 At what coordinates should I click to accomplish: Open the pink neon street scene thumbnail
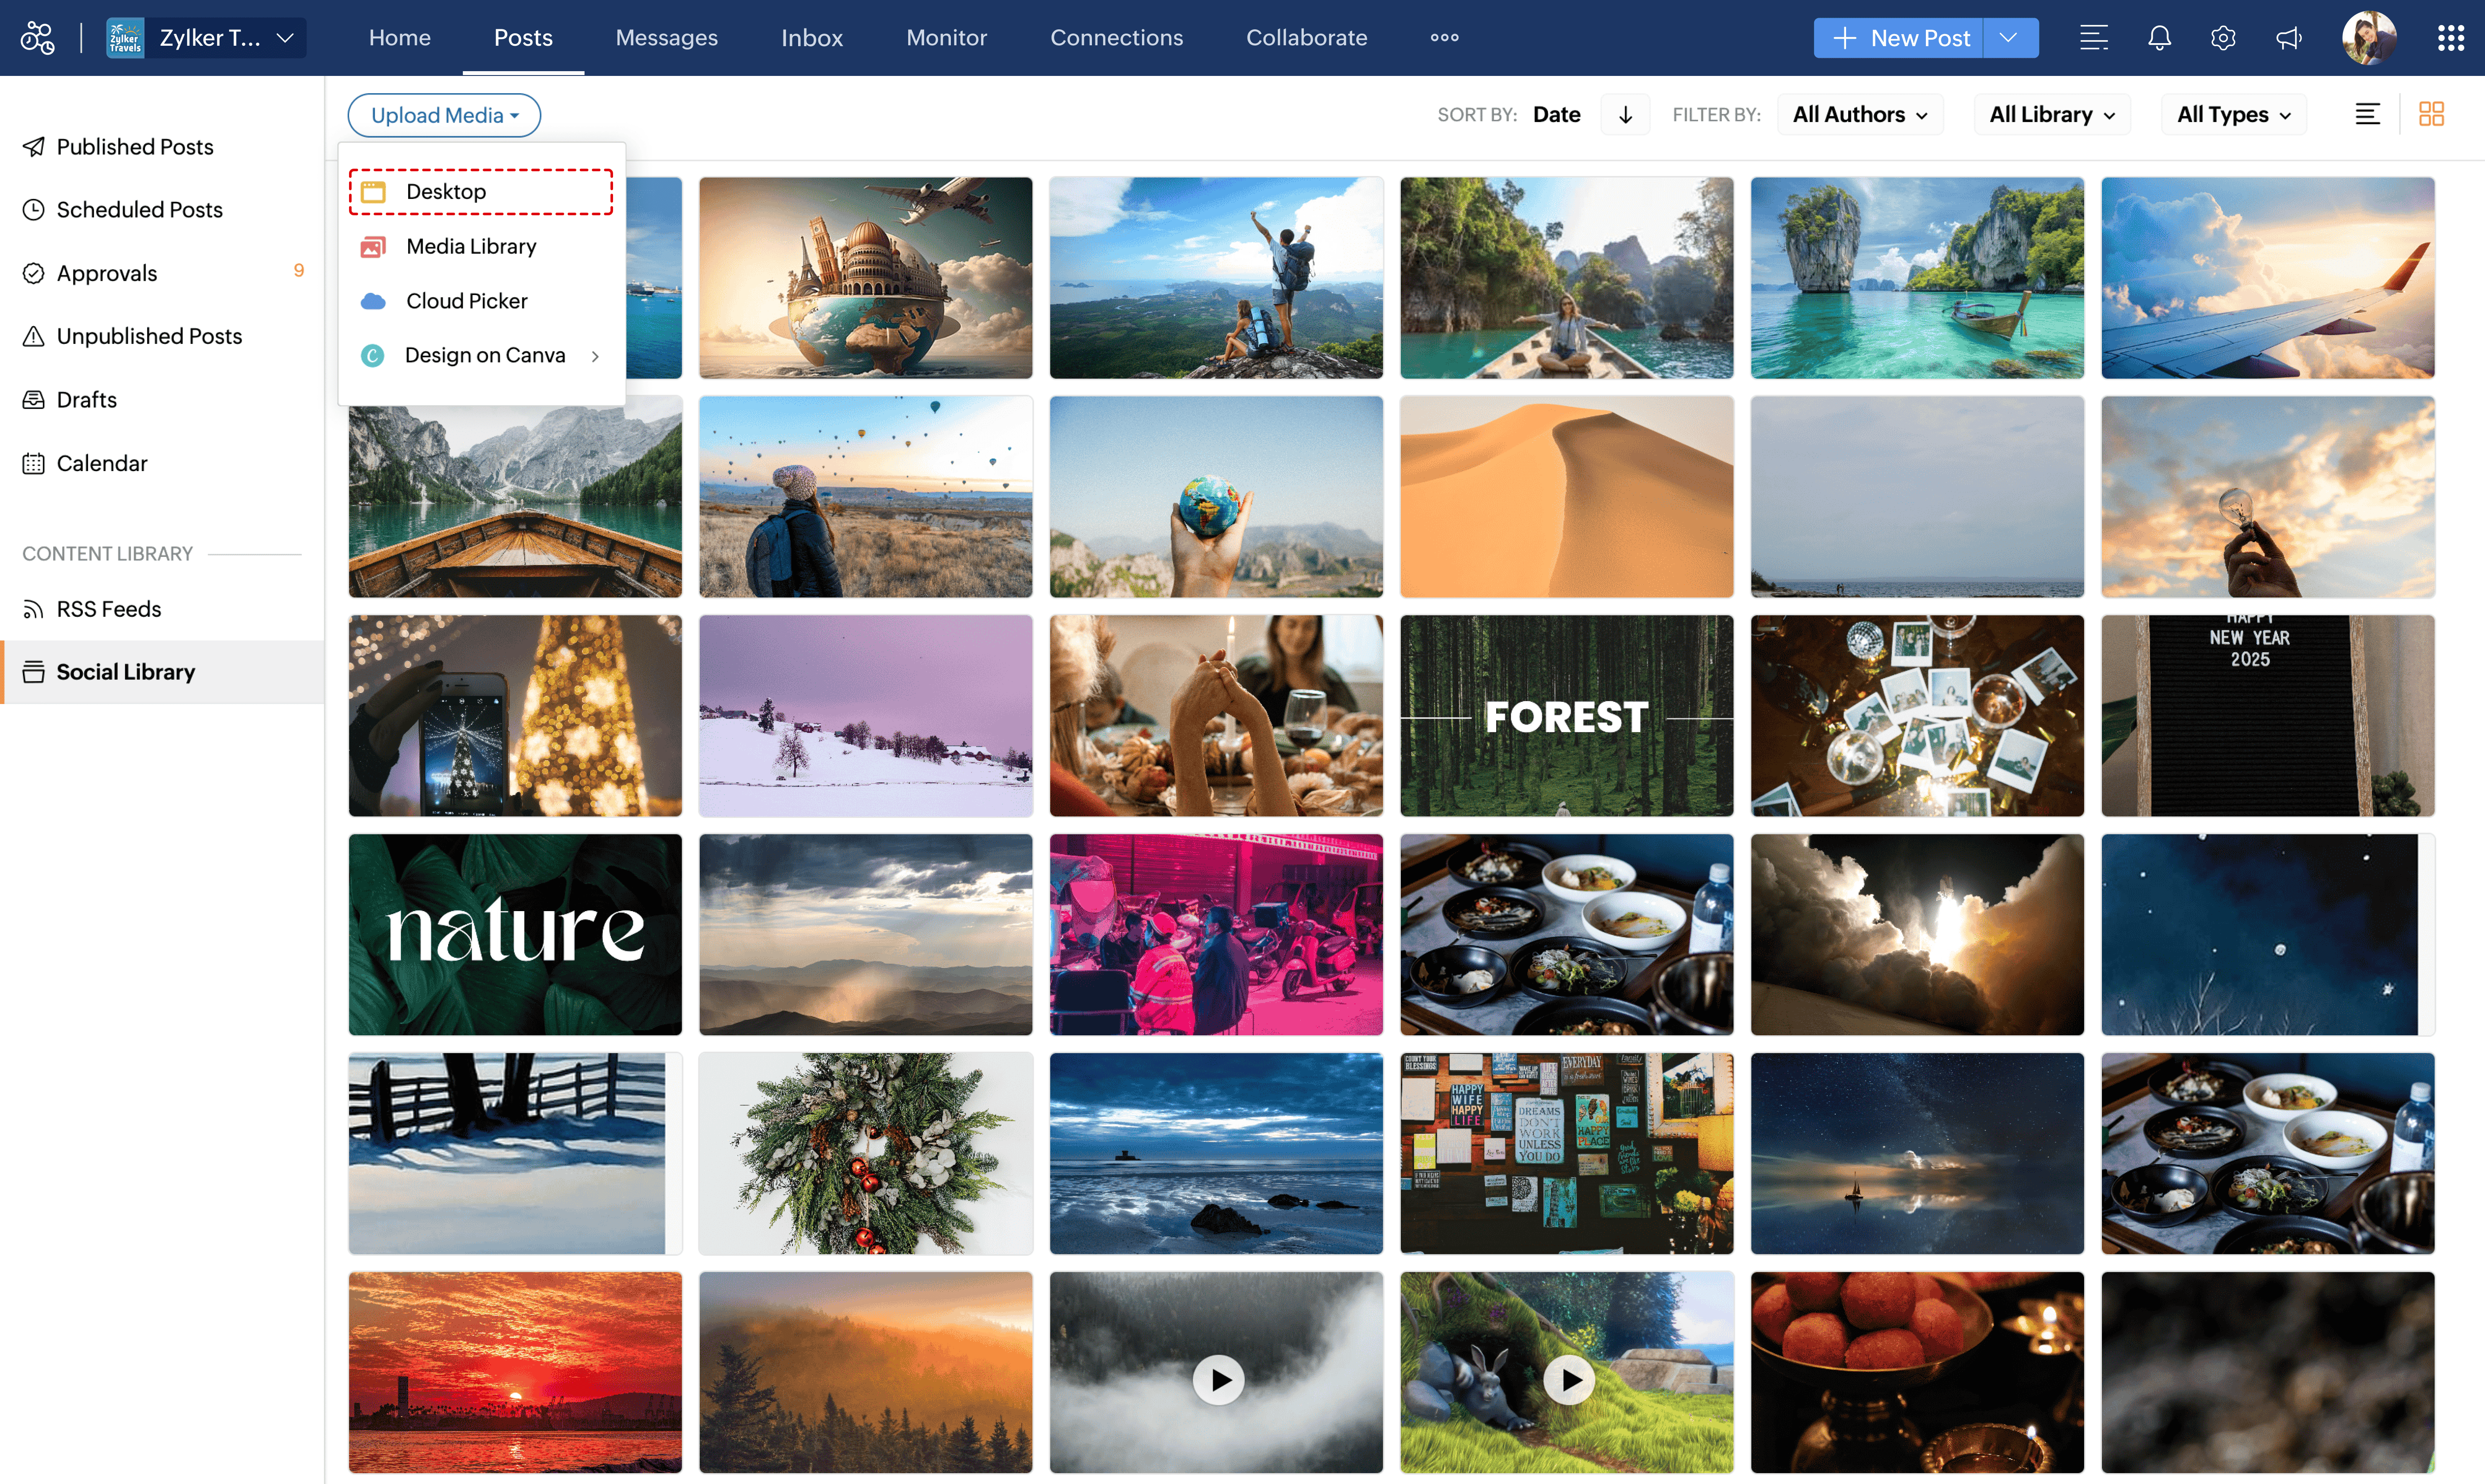coord(1216,935)
